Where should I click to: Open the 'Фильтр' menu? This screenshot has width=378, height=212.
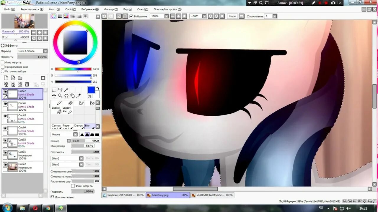(111, 9)
